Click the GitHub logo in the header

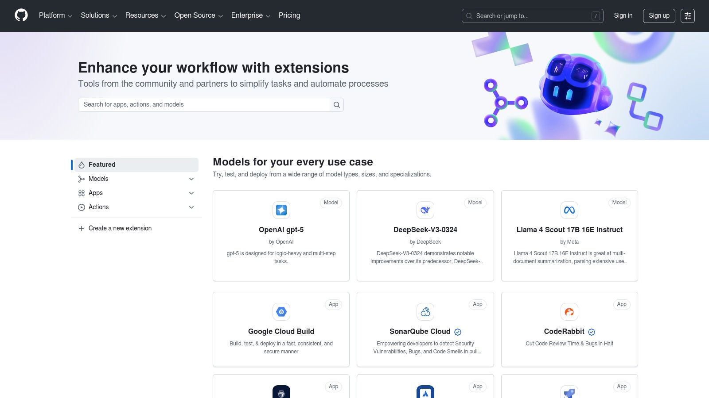(x=21, y=15)
